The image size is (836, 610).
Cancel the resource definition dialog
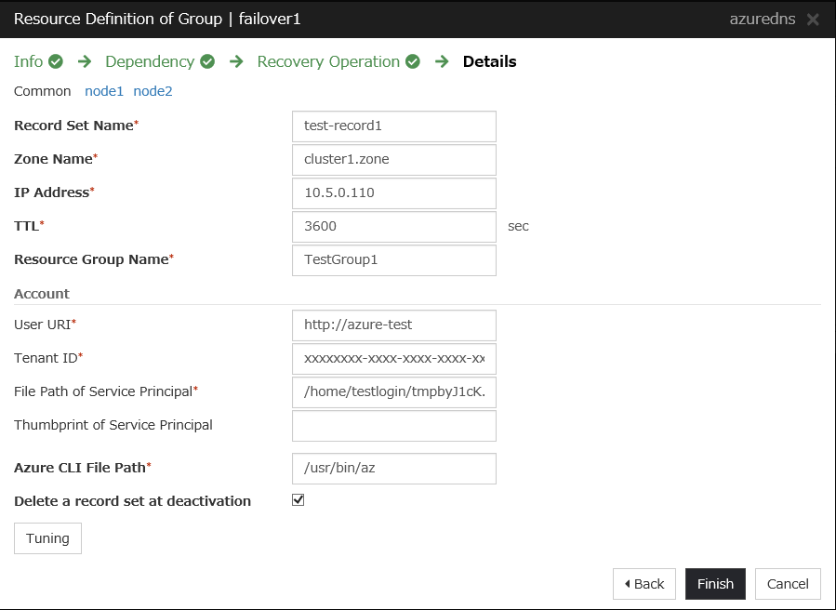pyautogui.click(x=788, y=584)
